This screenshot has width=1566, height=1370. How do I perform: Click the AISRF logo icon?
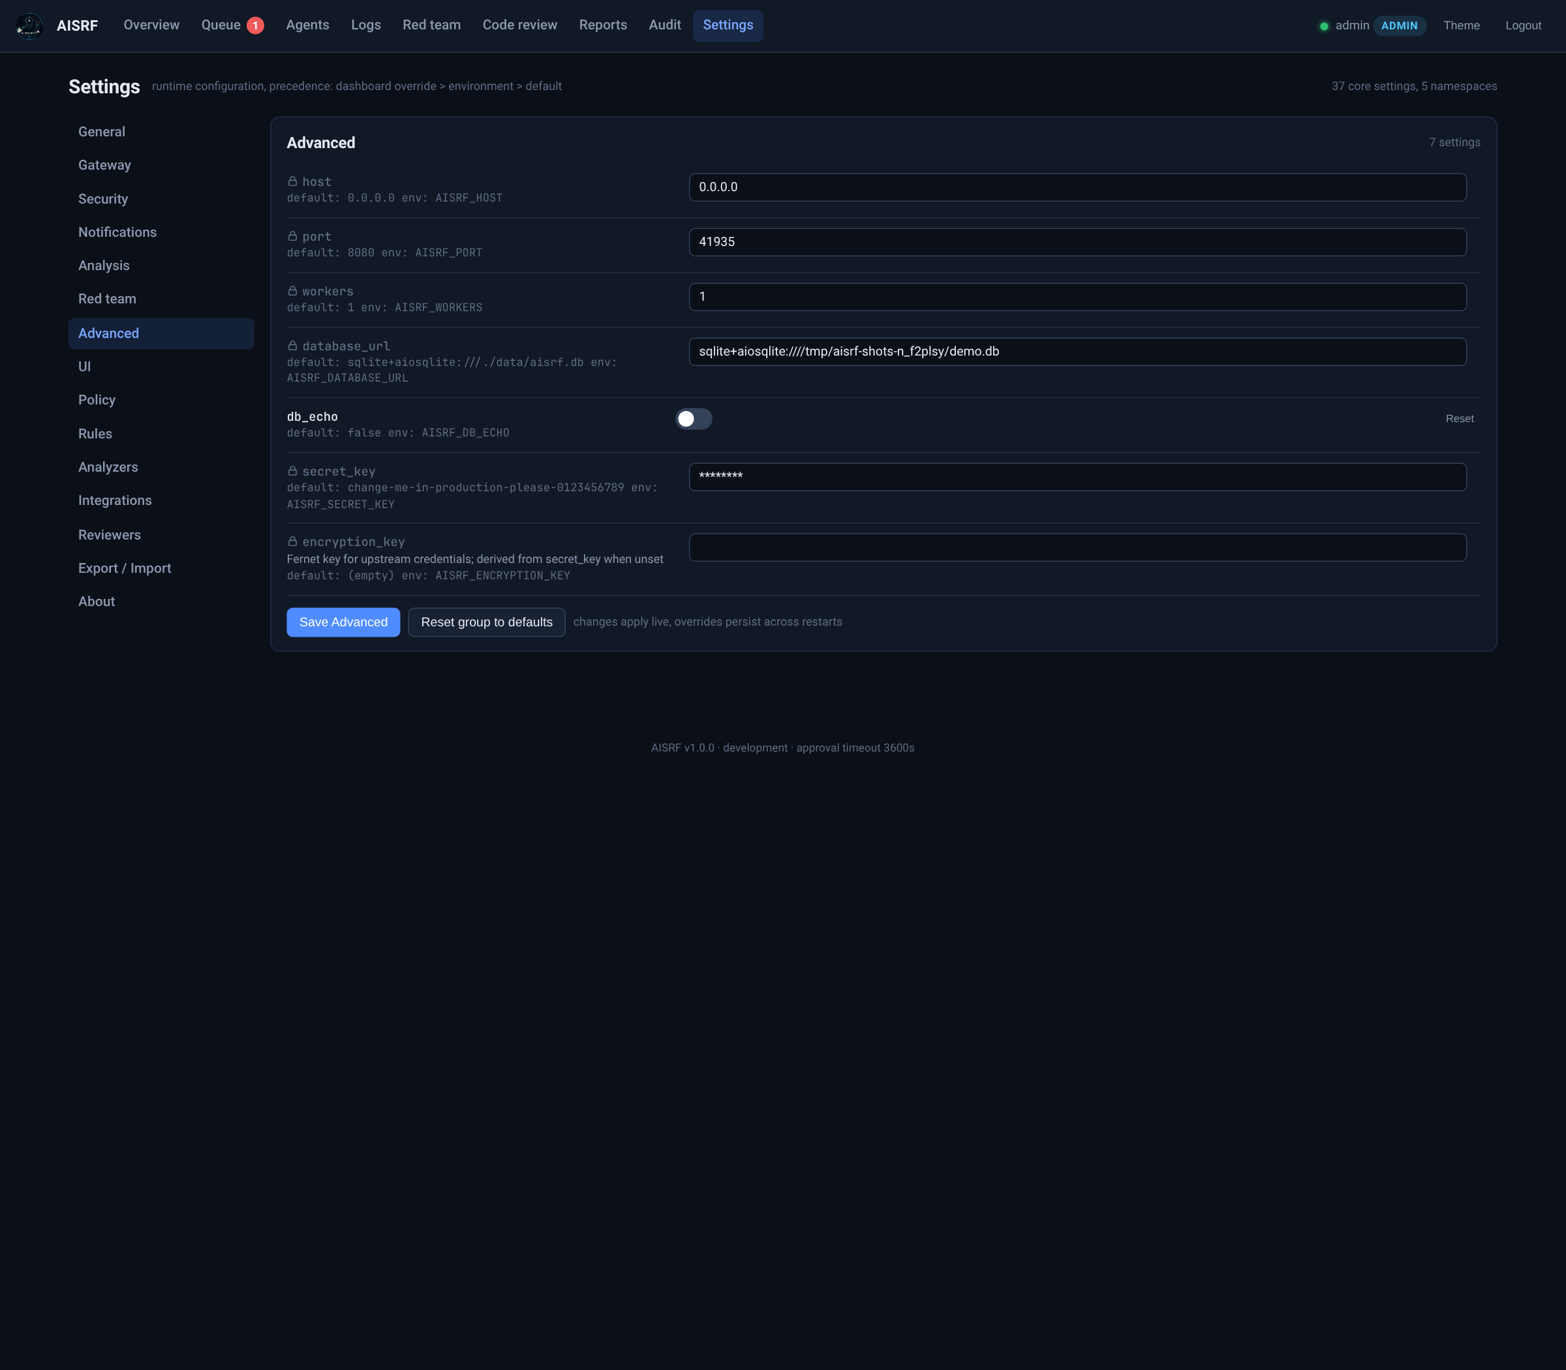point(29,26)
